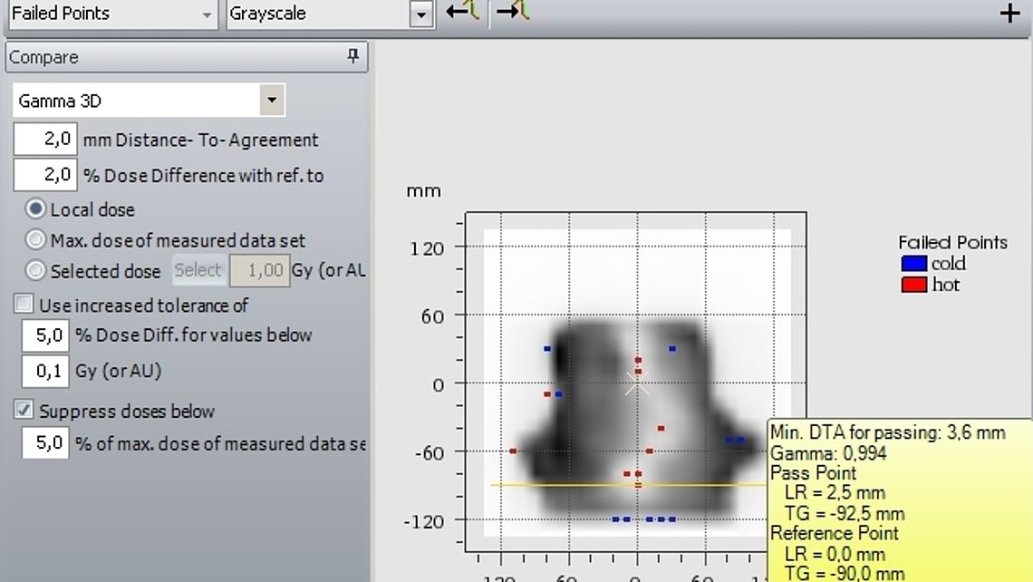Click the hot legend red swatch
The image size is (1033, 582).
[912, 284]
